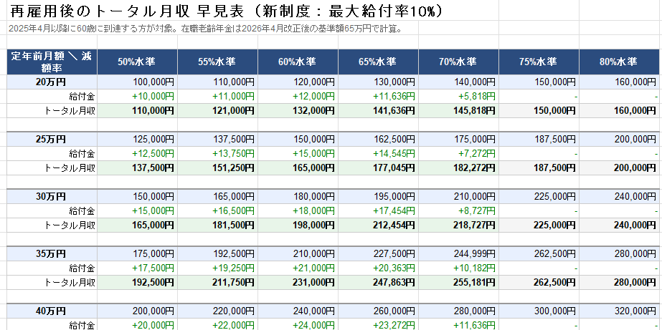
Task: Select total cell '181,500円'
Action: 217,225
